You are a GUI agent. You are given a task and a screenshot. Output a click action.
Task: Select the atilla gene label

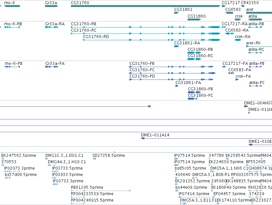[x=253, y=16]
